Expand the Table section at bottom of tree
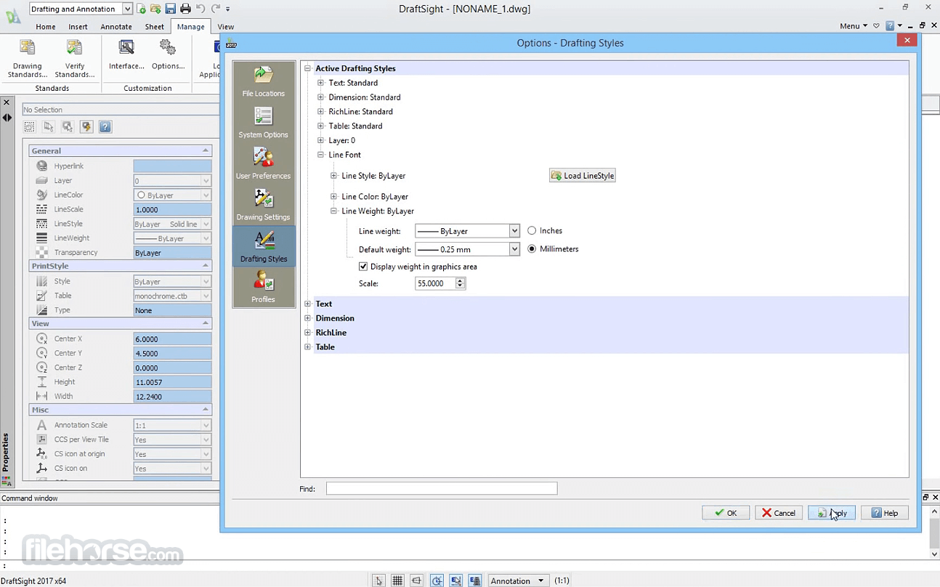This screenshot has height=587, width=940. (x=307, y=347)
